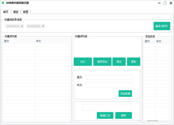Click the 搜索 button
Viewport: 174px width, 125px height.
tap(124, 115)
